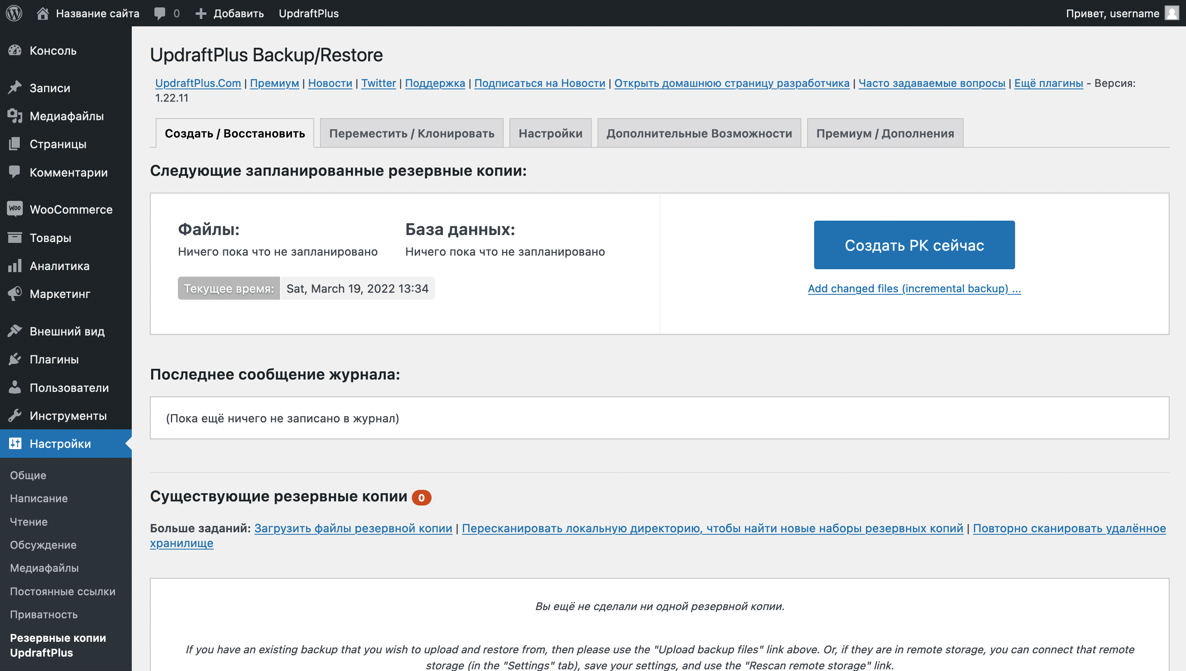This screenshot has height=671, width=1186.
Task: Click the Пользователи person icon
Action: pos(15,387)
